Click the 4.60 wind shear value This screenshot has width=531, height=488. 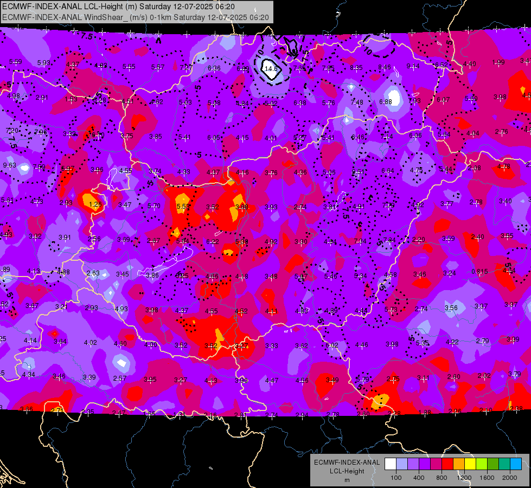pyautogui.click(x=120, y=344)
